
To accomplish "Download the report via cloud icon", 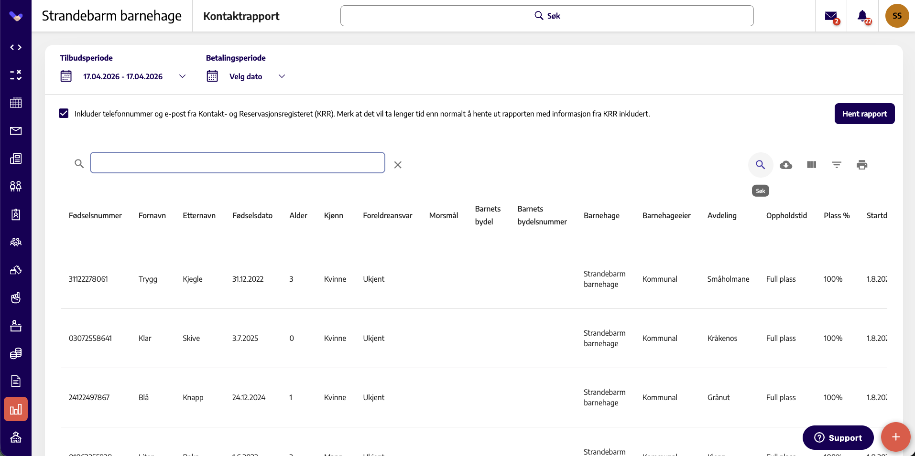I will 786,165.
